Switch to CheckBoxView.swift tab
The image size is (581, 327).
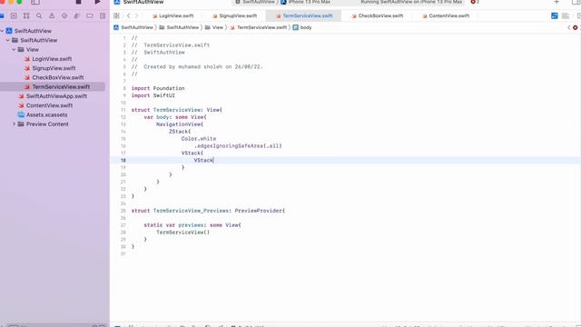pos(378,16)
